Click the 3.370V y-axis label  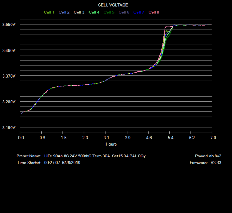tap(9, 76)
